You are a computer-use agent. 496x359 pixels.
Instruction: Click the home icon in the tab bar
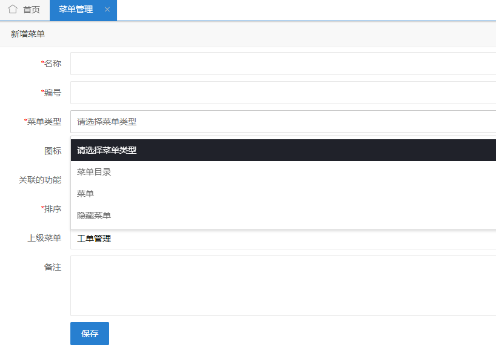13,10
